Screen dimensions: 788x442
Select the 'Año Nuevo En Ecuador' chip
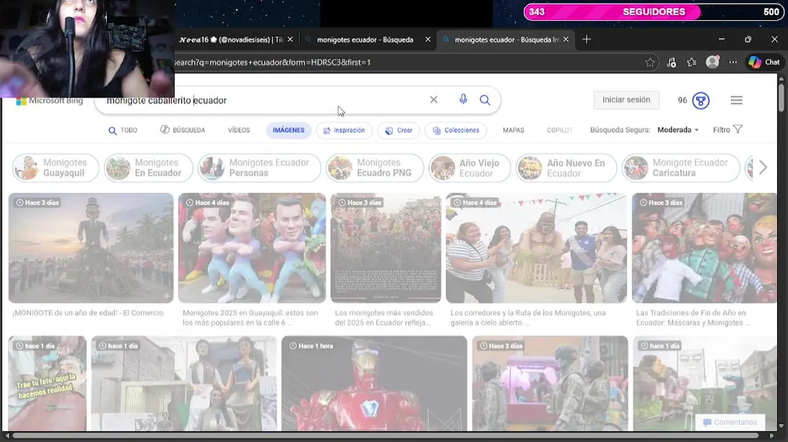click(x=566, y=168)
